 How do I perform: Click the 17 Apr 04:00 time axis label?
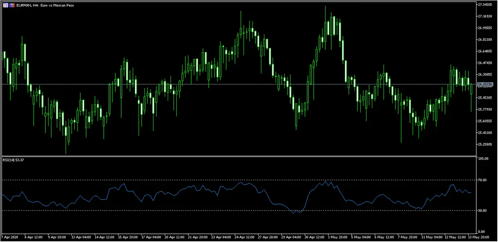(152, 238)
